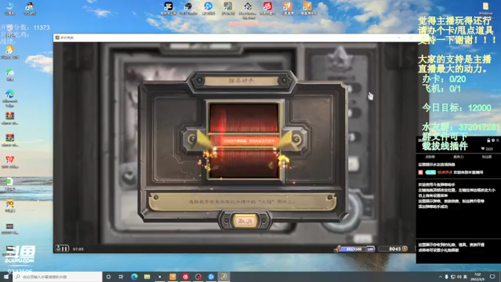Open the Windows folder icon on desktop
This screenshot has width=501, height=282.
[x=485, y=8]
